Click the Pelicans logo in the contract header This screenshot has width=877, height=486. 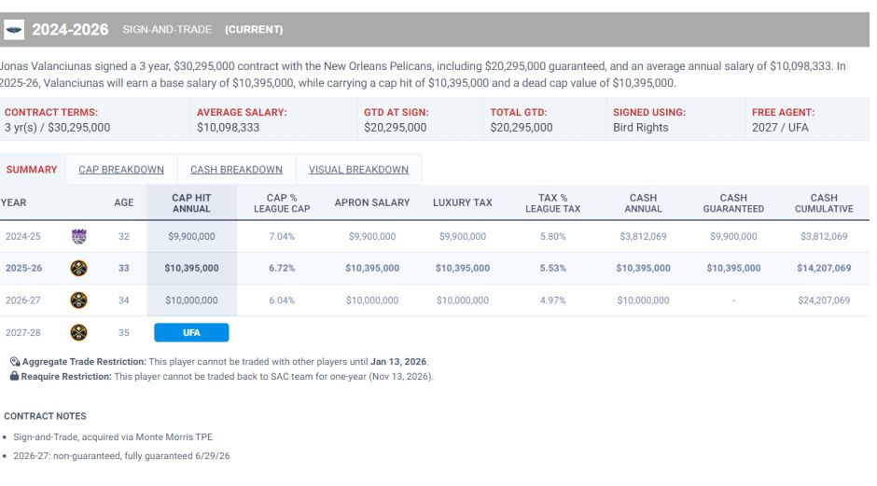click(14, 30)
